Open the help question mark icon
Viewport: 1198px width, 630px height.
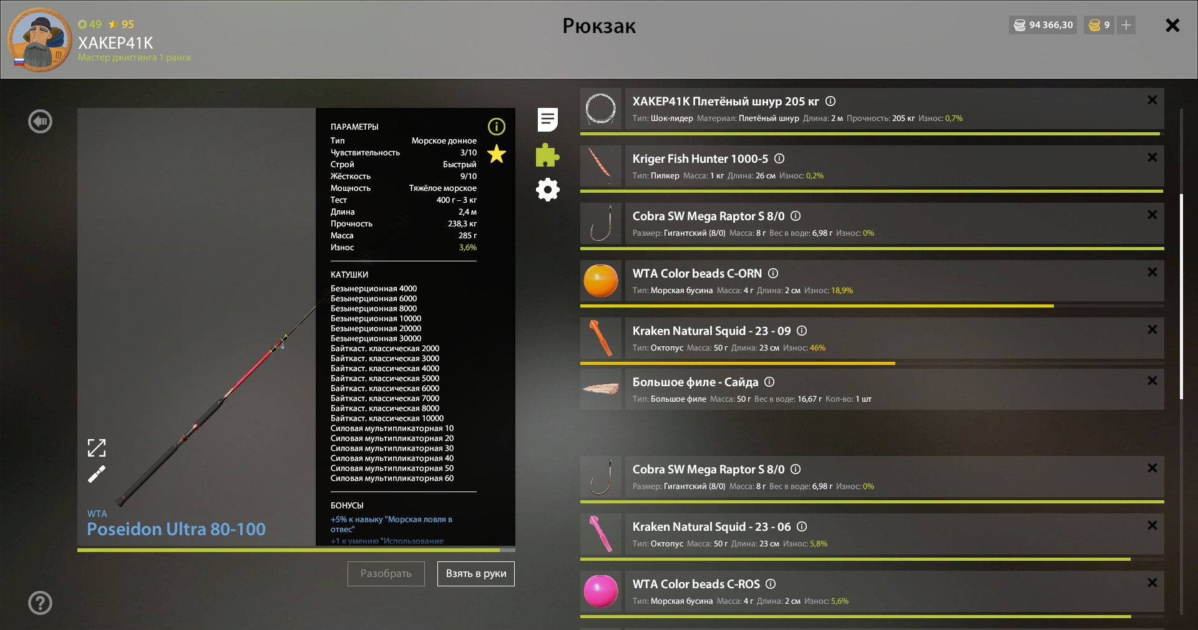tap(41, 603)
